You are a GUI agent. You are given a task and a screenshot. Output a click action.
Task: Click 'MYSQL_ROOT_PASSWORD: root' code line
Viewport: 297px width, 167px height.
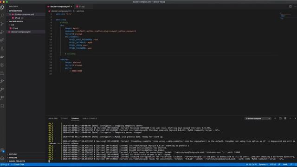pos(84,39)
